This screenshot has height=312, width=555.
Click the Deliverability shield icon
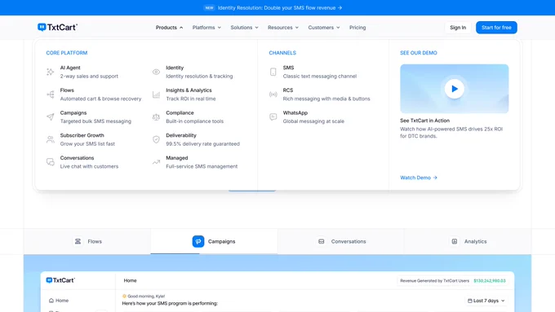click(x=156, y=139)
